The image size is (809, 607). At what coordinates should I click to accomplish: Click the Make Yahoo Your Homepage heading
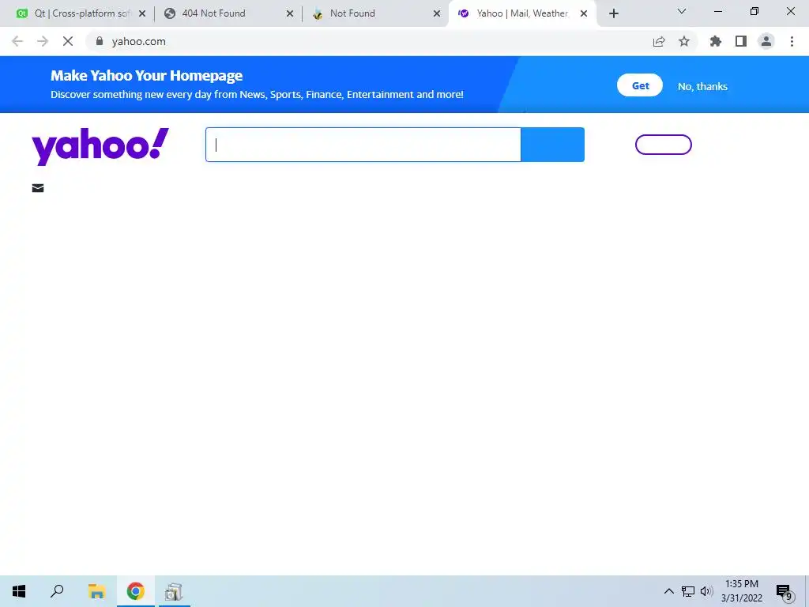click(x=146, y=76)
